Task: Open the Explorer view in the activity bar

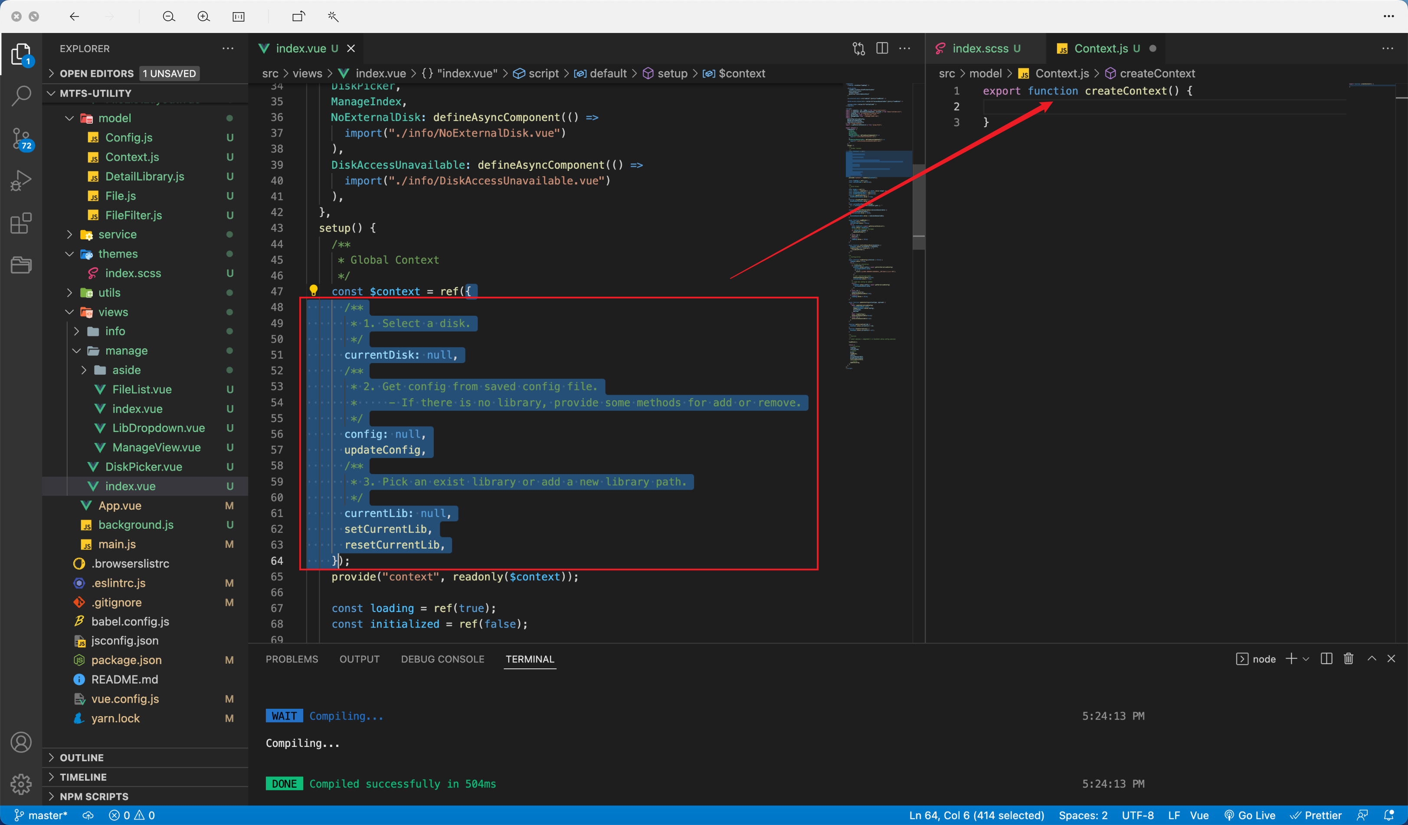Action: (21, 55)
